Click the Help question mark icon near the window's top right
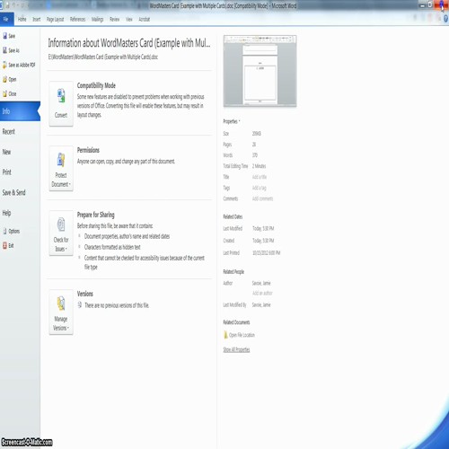Screen dimensions: 449x449 445,19
